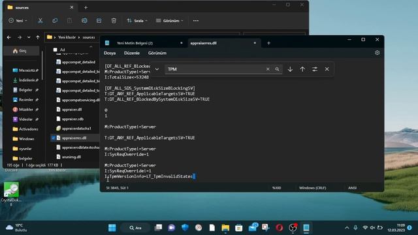Click Copy icon in File Explorer toolbar
The height and width of the screenshot is (235, 418).
55,20
